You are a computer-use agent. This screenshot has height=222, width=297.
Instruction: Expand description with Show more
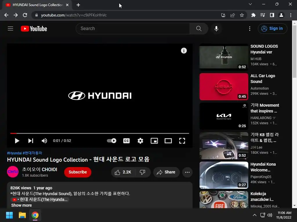21,205
